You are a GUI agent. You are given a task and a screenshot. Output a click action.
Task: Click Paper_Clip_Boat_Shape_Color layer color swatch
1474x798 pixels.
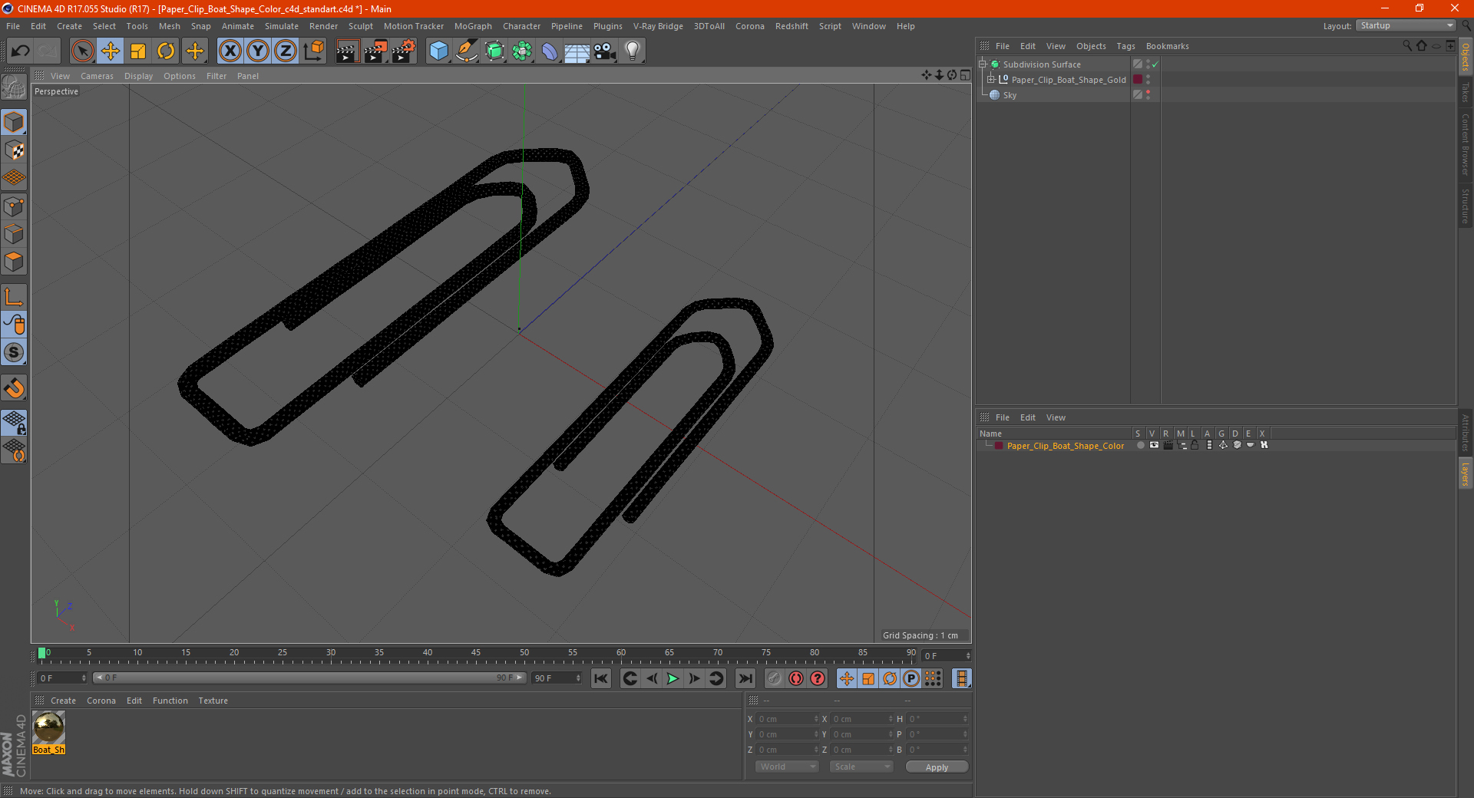[x=999, y=446]
